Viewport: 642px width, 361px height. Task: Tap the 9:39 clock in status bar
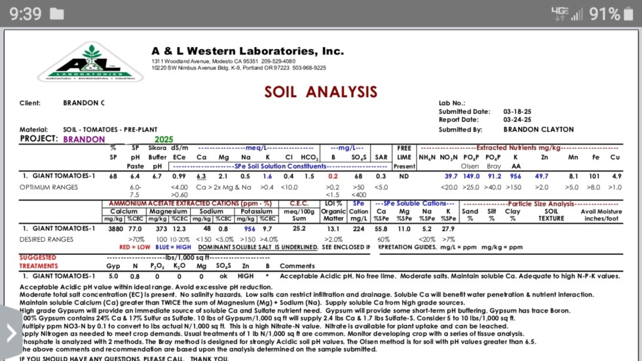click(x=26, y=14)
